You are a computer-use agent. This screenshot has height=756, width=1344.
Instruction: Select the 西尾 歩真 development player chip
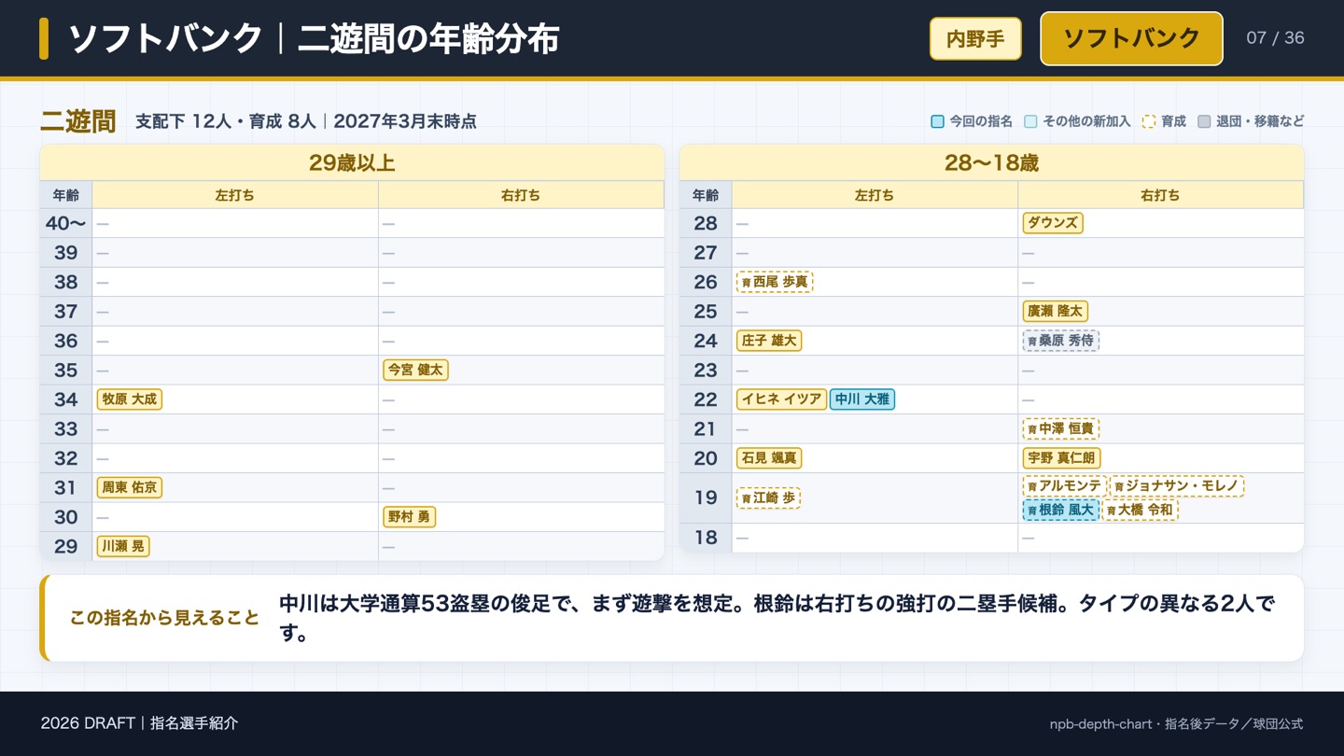775,282
